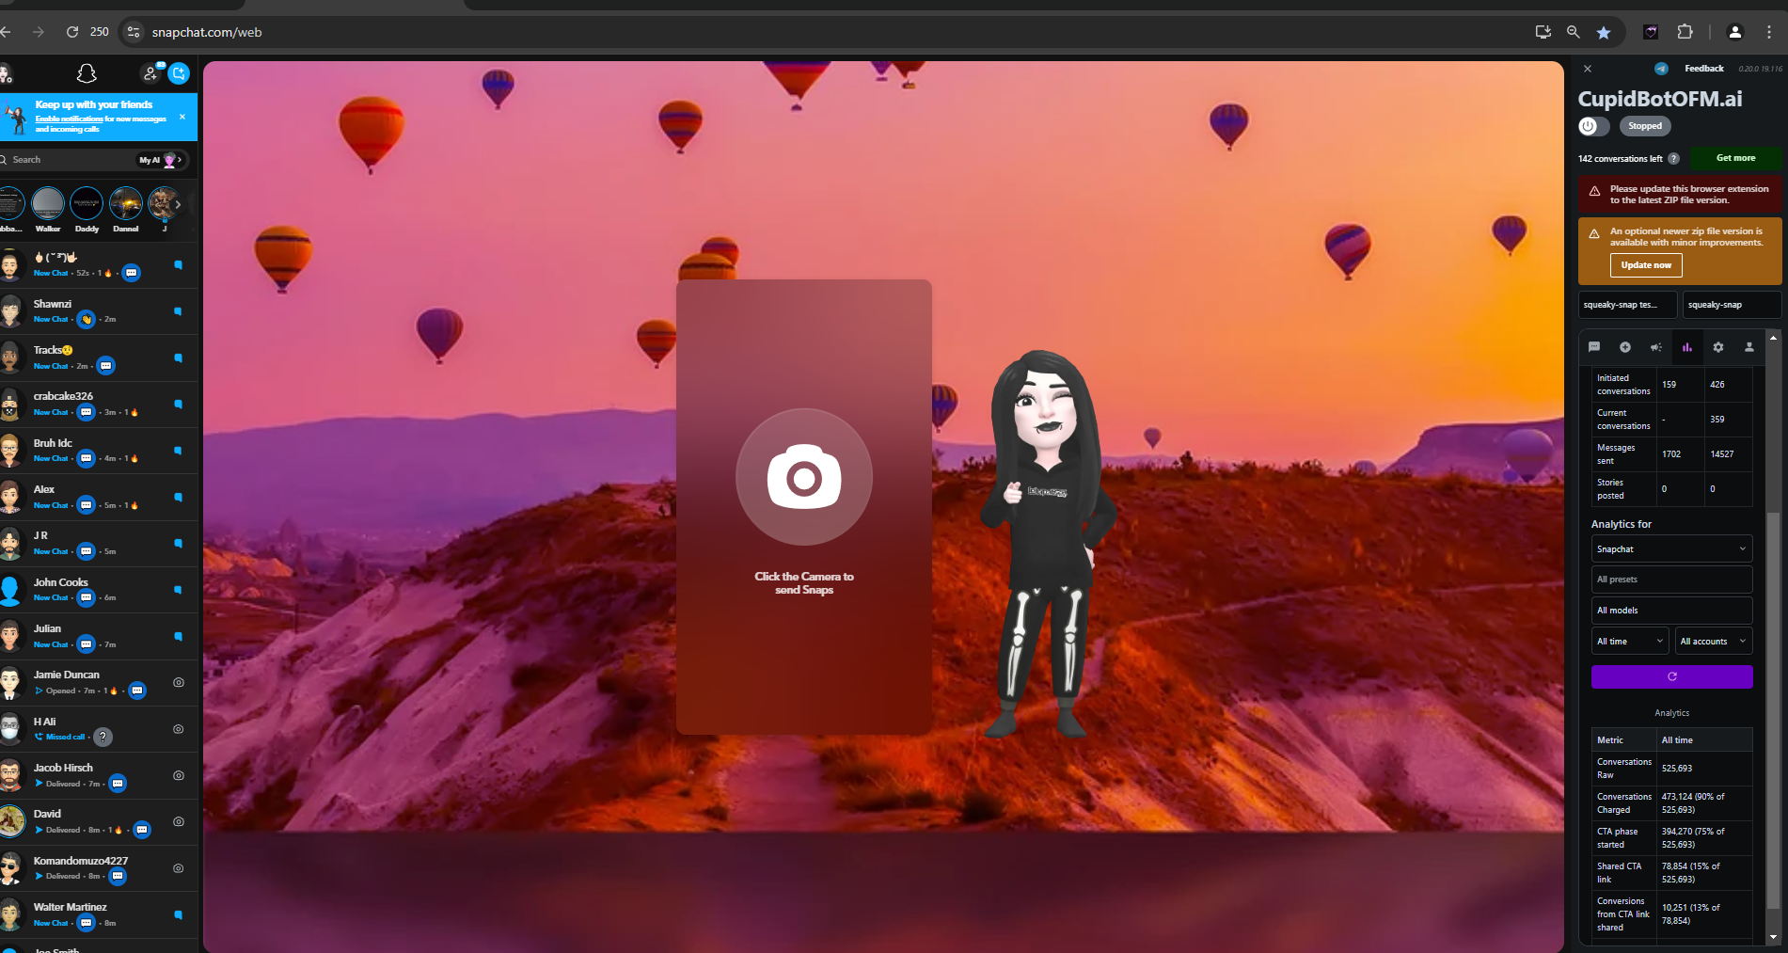Switch to the squeaky-snap tes... tab
Image resolution: width=1788 pixels, height=953 pixels.
(x=1626, y=305)
